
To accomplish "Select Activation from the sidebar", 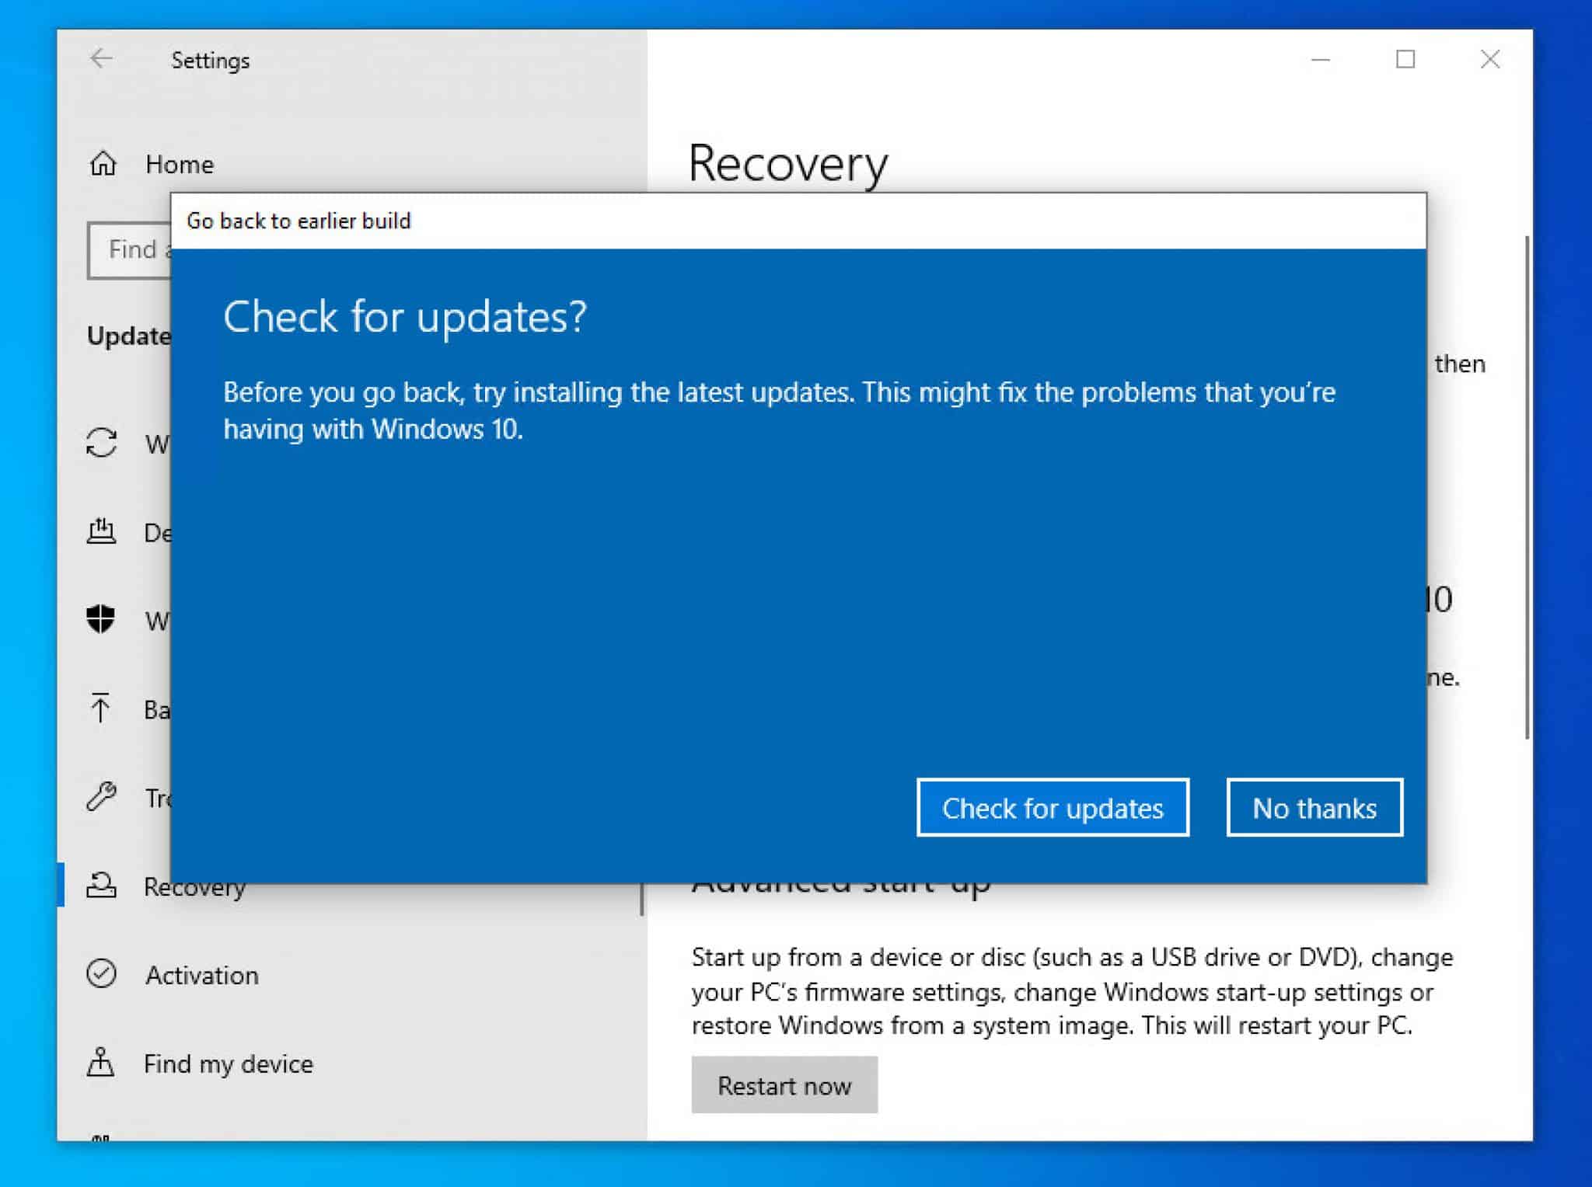I will [x=201, y=975].
